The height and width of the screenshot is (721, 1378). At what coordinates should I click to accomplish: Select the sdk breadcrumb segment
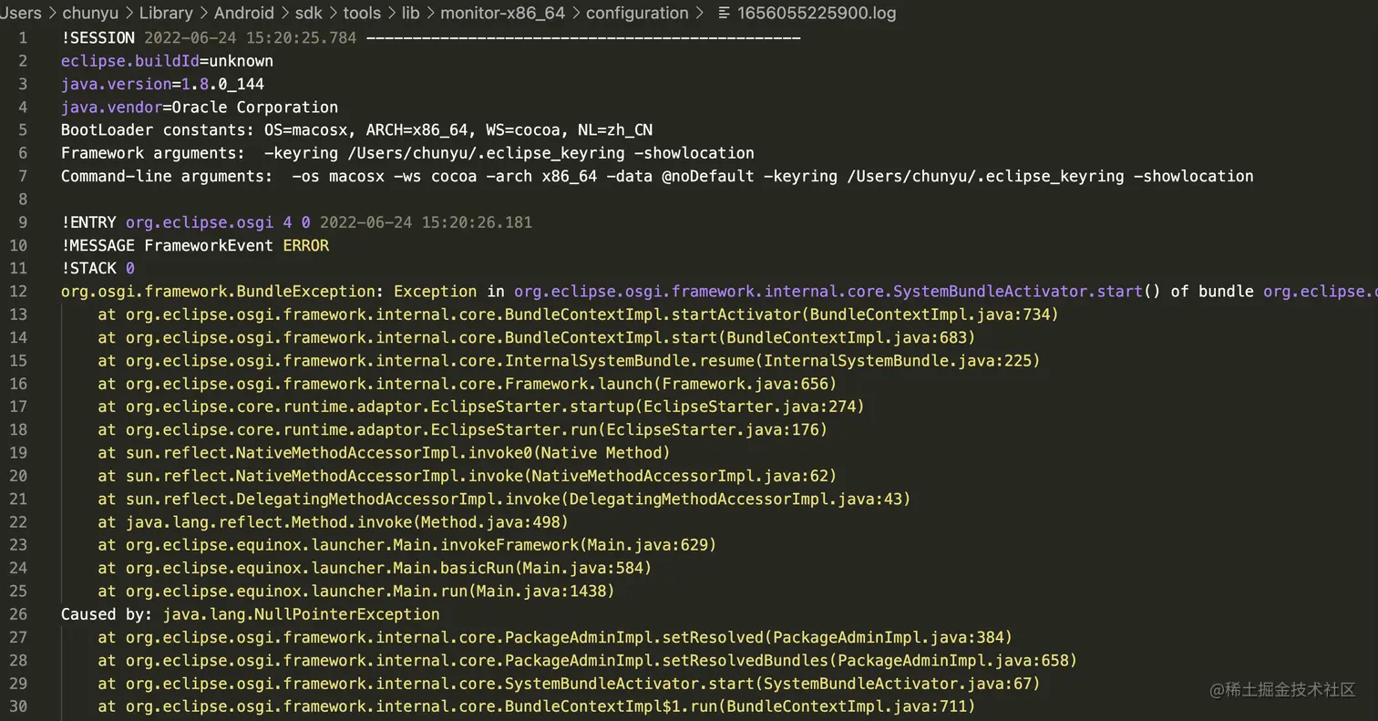coord(308,13)
